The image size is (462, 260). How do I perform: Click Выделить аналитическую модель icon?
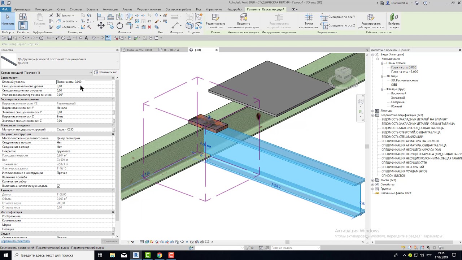point(243,21)
